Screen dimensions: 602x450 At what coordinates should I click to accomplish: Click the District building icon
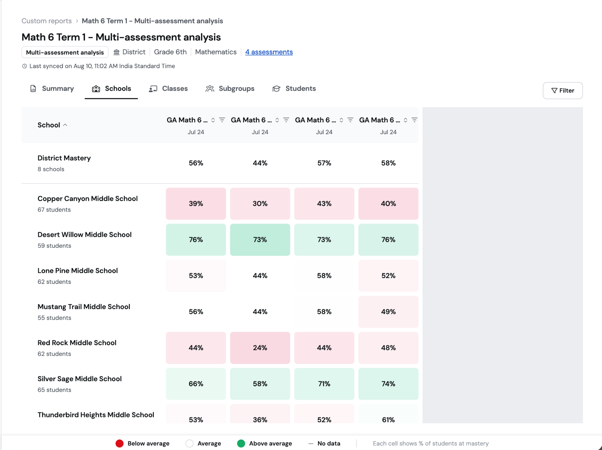(x=117, y=52)
